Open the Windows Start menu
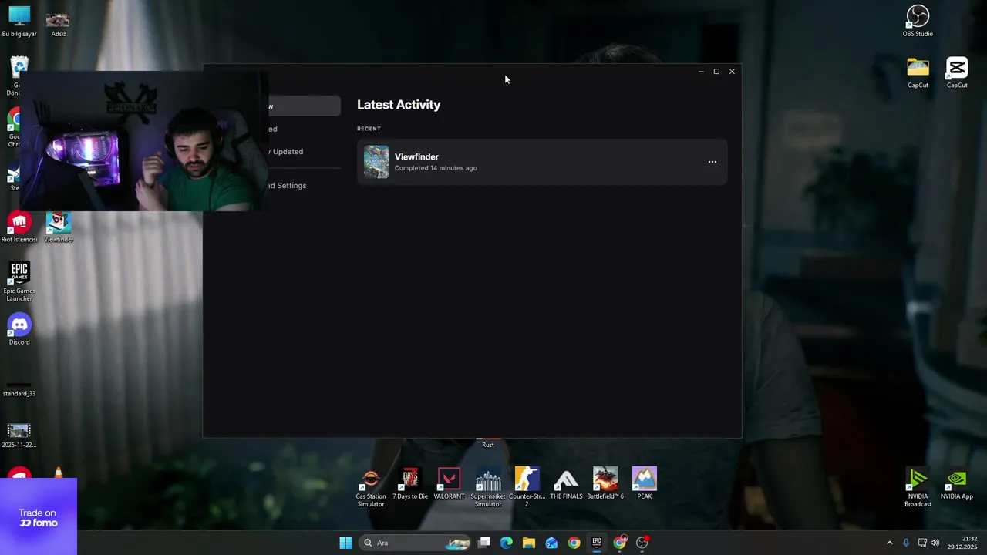This screenshot has height=555, width=987. click(x=345, y=543)
